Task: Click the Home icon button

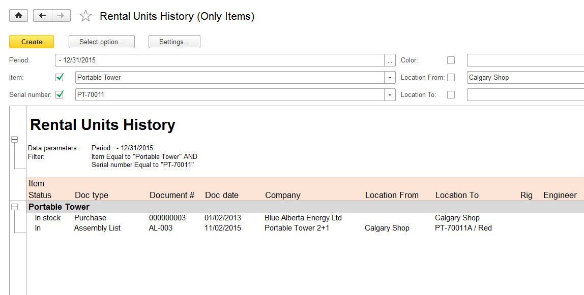Action: (x=18, y=16)
